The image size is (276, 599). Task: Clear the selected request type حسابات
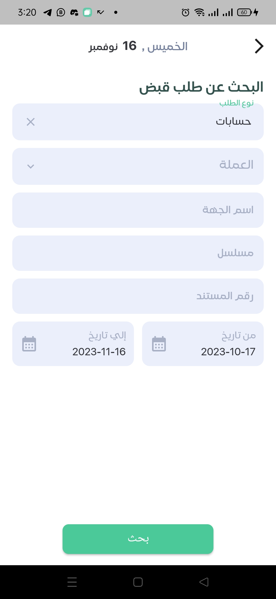(31, 122)
